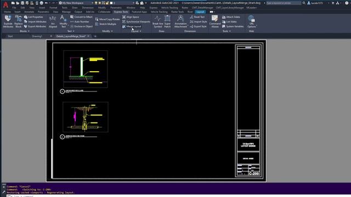Click the Undo arrow in quick access toolbar
The height and width of the screenshot is (197, 351).
(46, 3)
